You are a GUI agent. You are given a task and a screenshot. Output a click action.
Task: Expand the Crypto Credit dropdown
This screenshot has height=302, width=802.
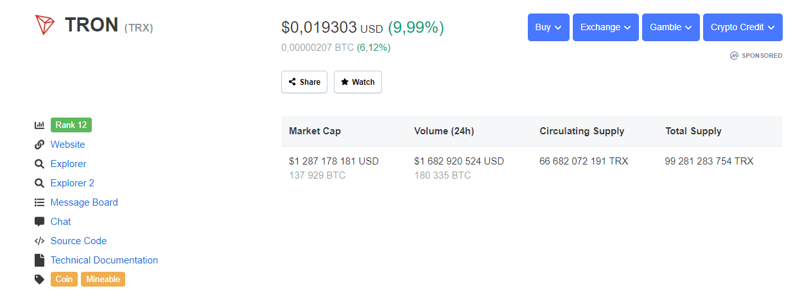743,28
